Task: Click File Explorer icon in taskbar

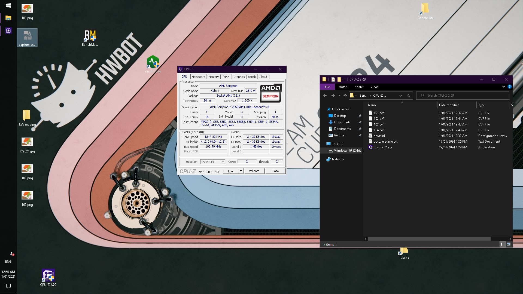Action: (x=8, y=18)
